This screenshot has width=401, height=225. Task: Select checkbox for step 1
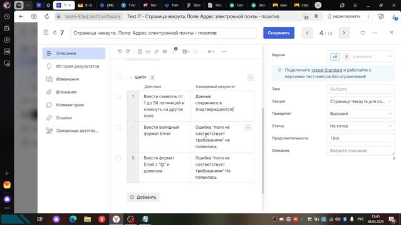[118, 96]
